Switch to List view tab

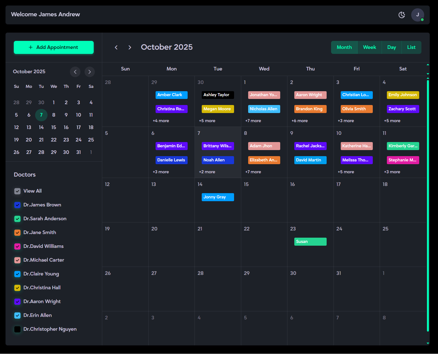click(411, 47)
